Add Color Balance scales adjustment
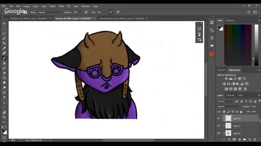Screen dimensions: 261x146 (228, 84)
